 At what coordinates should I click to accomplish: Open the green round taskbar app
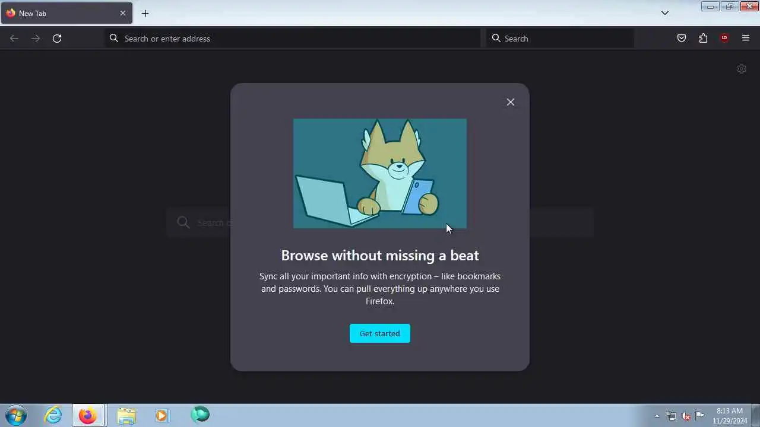[x=200, y=415]
